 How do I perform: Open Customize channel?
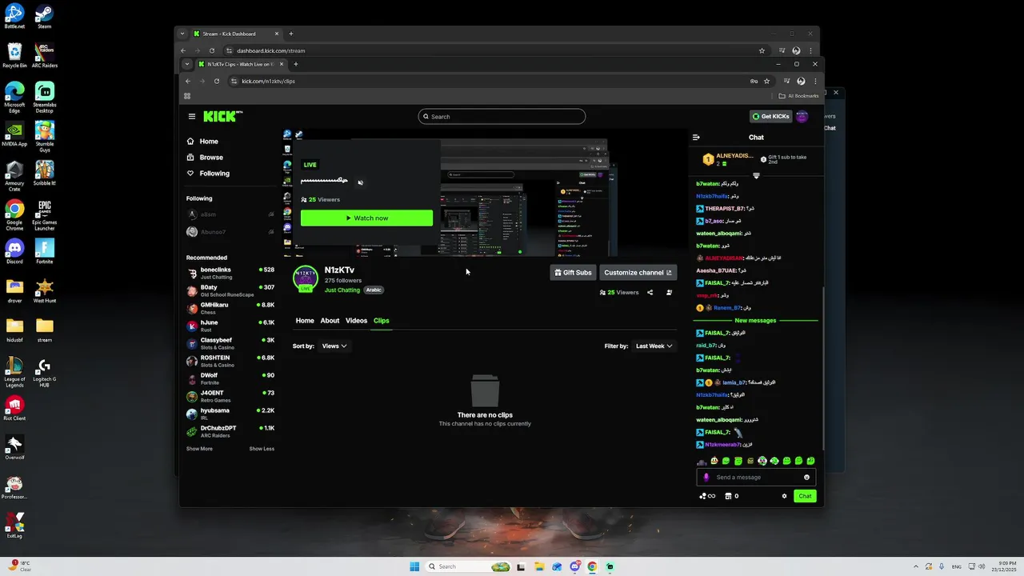point(638,273)
